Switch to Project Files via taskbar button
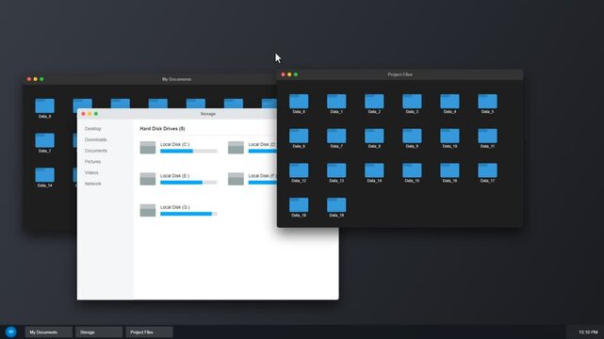The width and height of the screenshot is (604, 339). pos(149,332)
